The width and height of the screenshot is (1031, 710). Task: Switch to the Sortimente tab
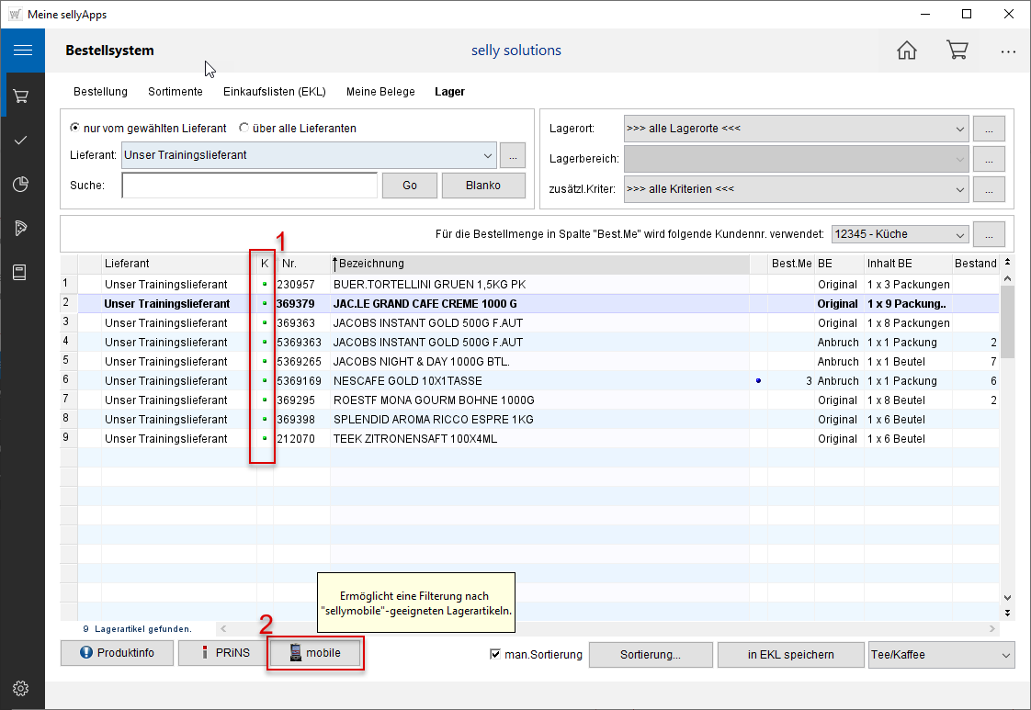[x=175, y=92]
